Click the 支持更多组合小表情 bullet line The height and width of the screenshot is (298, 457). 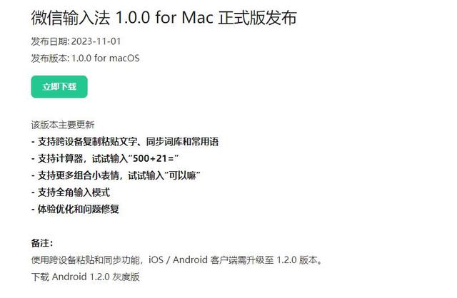(116, 175)
